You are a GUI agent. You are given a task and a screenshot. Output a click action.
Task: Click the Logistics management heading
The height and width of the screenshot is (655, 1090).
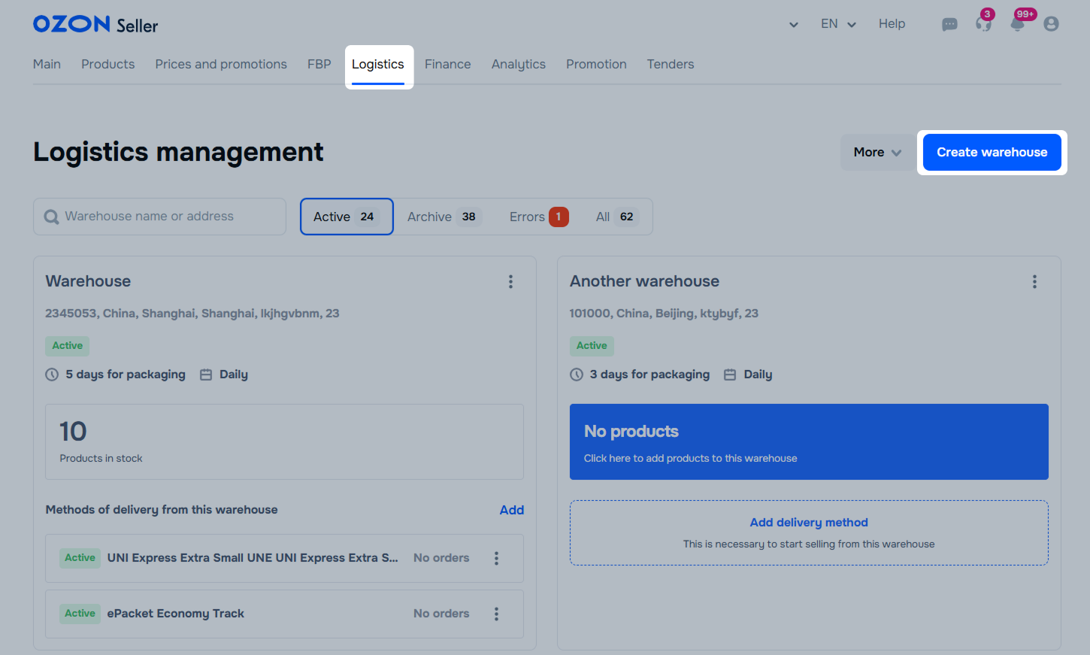tap(178, 152)
